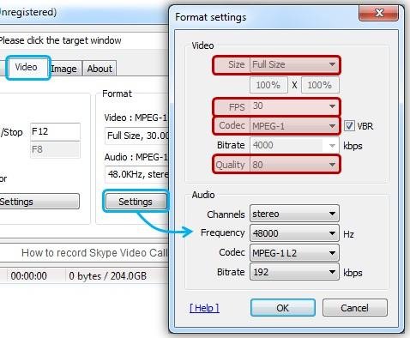Image resolution: width=410 pixels, height=338 pixels.
Task: Click the second 100% height field
Action: click(x=320, y=85)
